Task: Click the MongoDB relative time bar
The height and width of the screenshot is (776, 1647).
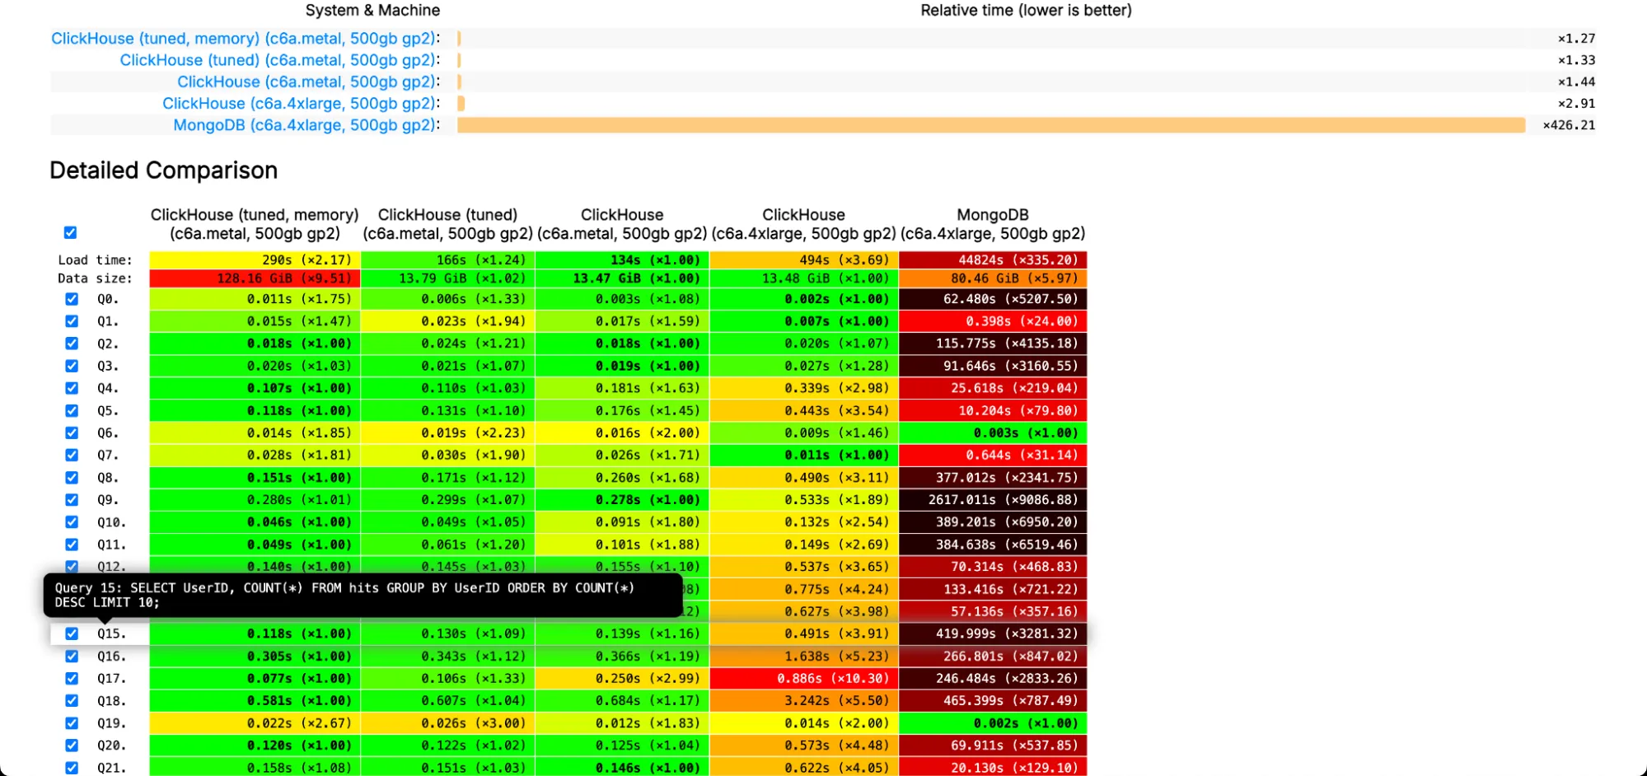Action: pos(991,125)
